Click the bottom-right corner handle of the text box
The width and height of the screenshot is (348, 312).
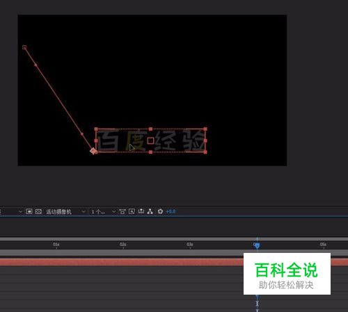tap(205, 152)
